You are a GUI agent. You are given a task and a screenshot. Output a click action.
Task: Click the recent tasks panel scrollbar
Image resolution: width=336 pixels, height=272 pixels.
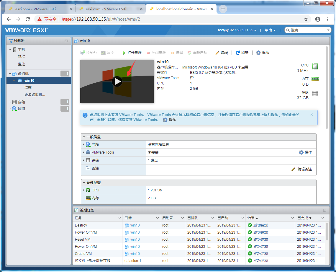pyautogui.click(x=327, y=232)
